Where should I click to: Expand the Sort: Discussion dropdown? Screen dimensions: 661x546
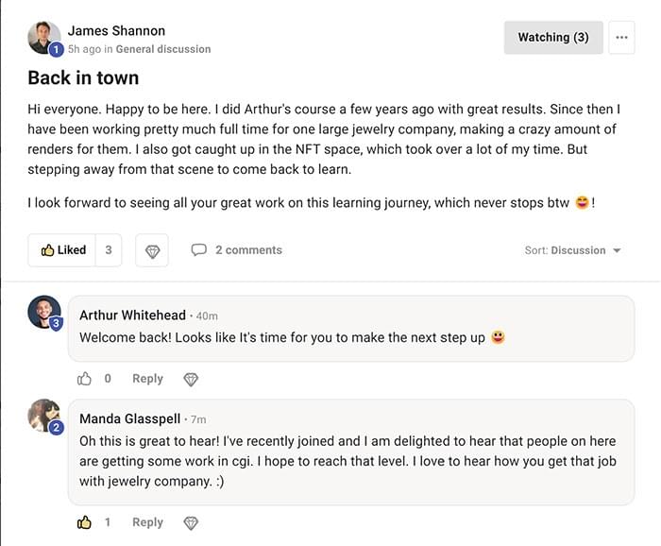point(572,250)
